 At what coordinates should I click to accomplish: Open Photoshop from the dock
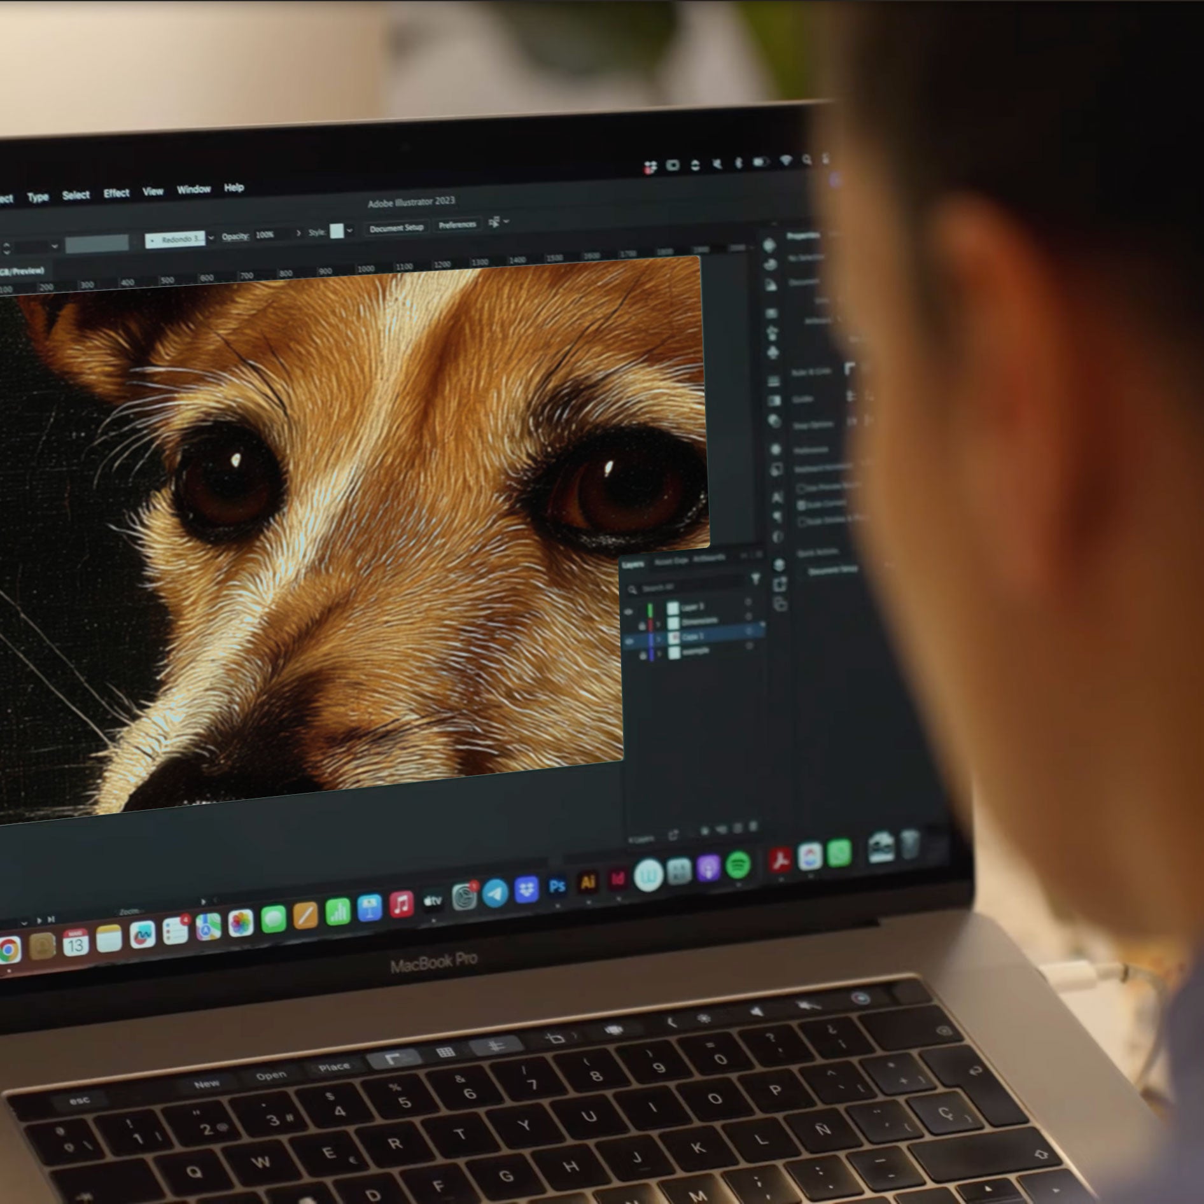557,886
